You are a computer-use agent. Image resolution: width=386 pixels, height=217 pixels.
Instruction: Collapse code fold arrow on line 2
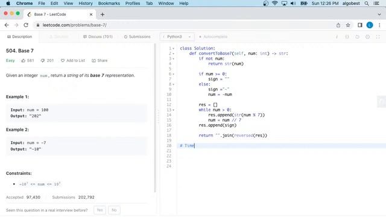[173, 54]
